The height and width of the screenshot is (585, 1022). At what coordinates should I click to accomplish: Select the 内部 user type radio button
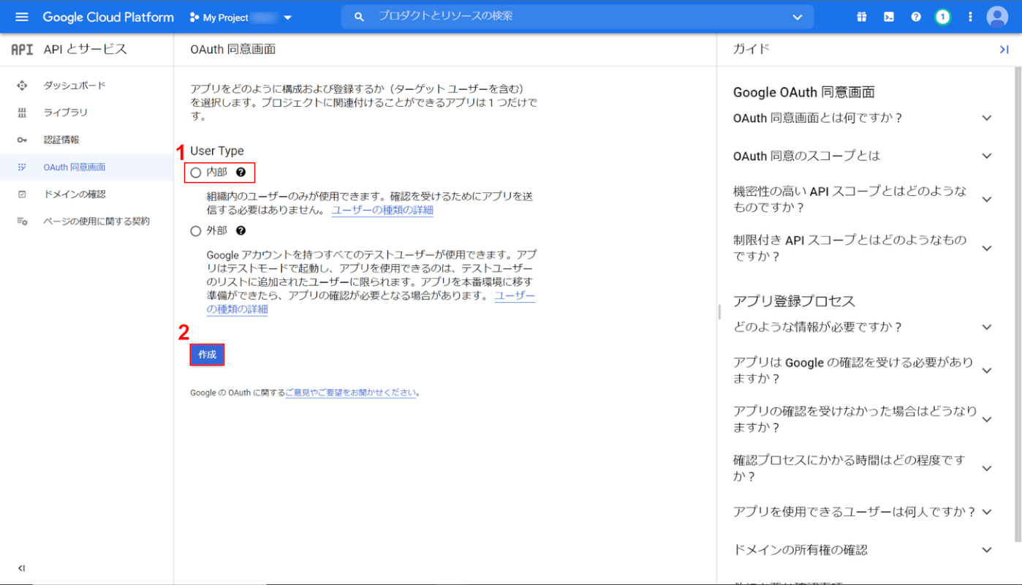tap(195, 173)
